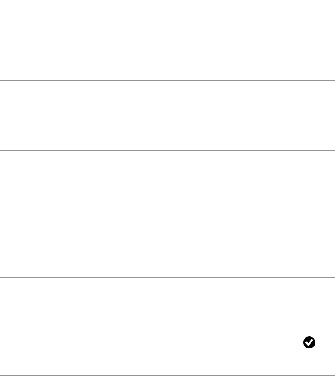Click the white check inside the black circle

[x=309, y=342]
